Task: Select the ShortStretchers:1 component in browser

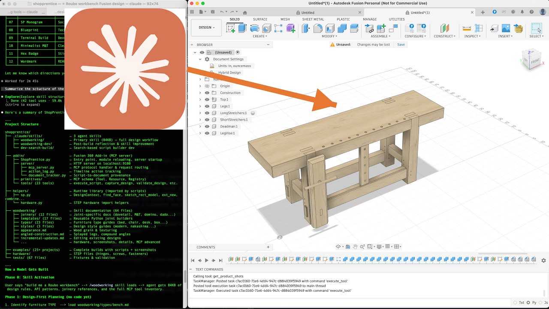Action: [234, 120]
